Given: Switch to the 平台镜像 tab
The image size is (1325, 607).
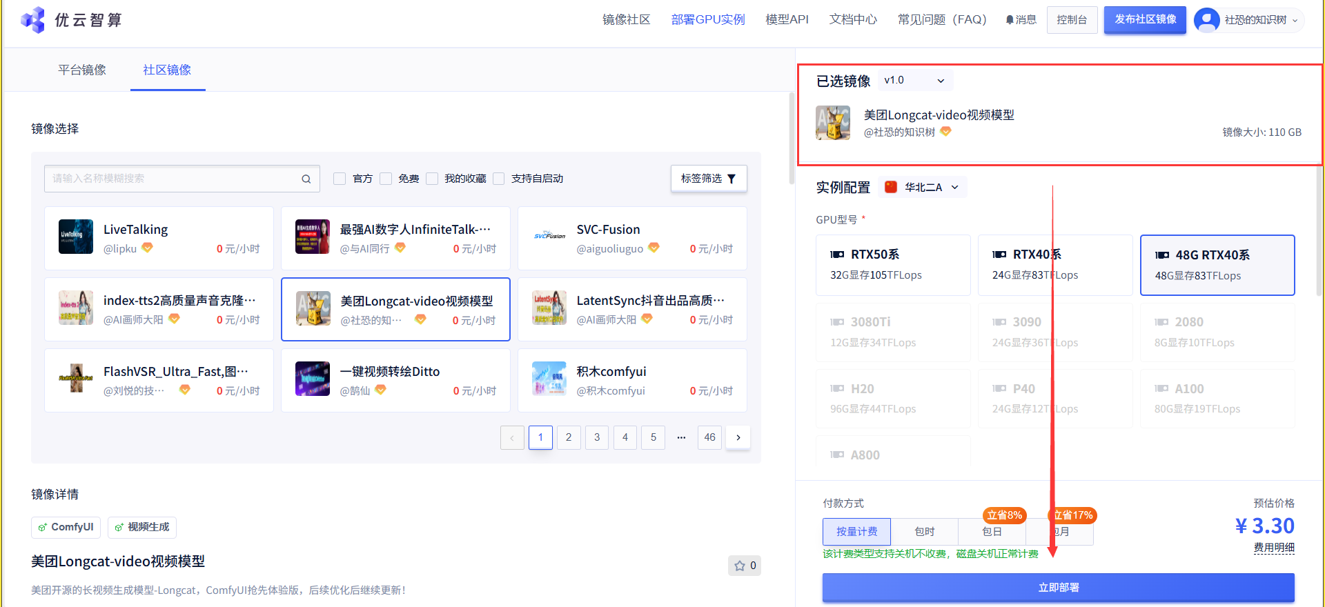Looking at the screenshot, I should click(82, 70).
